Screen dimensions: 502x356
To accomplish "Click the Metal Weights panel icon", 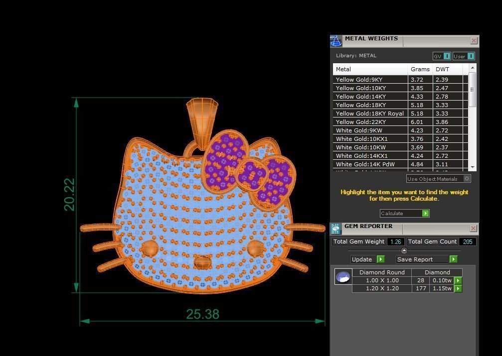I will point(336,41).
